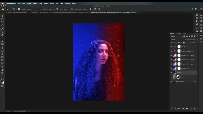
Task: Select the Layer 1 mask thumbnail
Action: point(178,77)
